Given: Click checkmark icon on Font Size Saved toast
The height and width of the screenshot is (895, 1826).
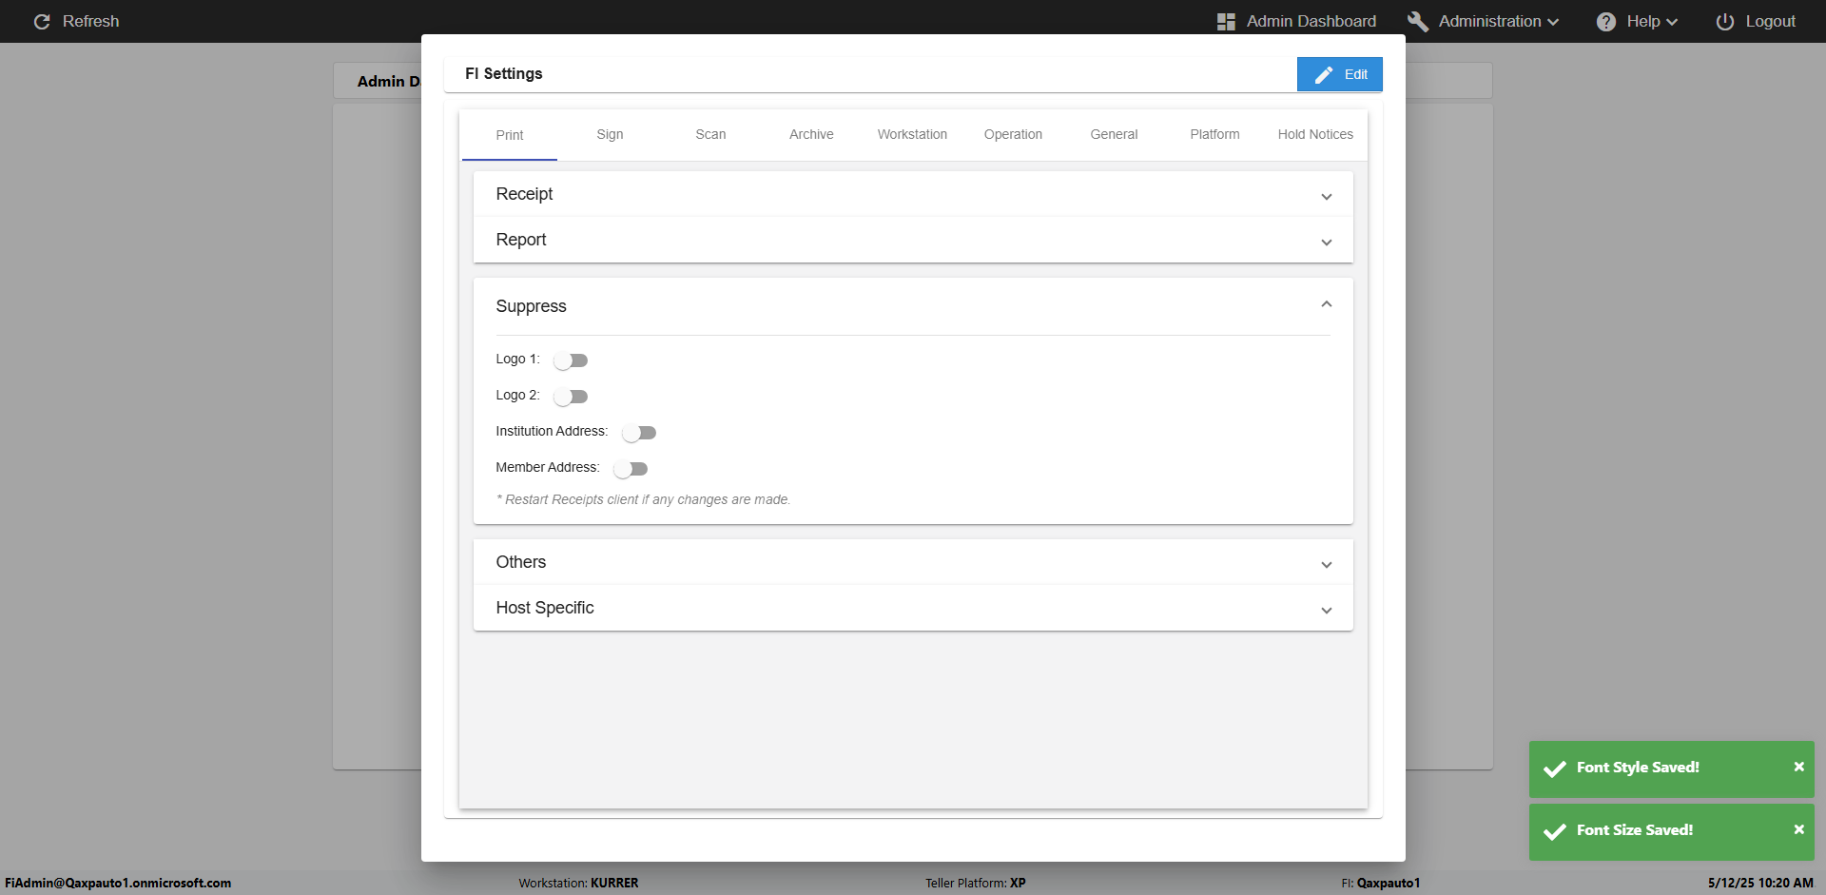Looking at the screenshot, I should (1555, 831).
